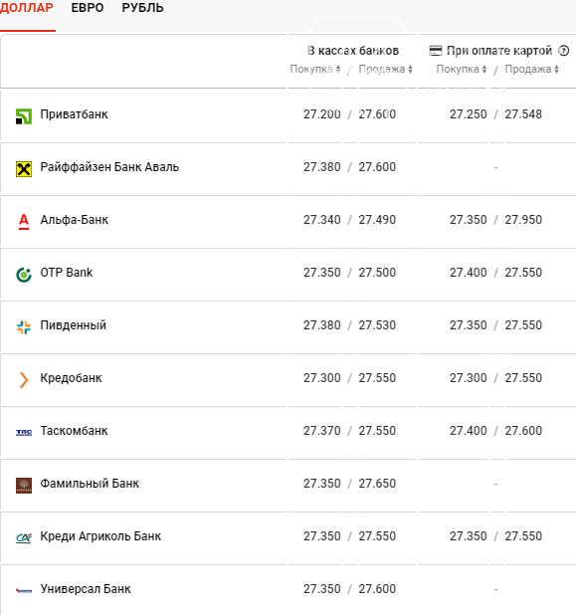The width and height of the screenshot is (576, 615).
Task: Click the red Альфа-Банк logo icon
Action: (x=24, y=222)
